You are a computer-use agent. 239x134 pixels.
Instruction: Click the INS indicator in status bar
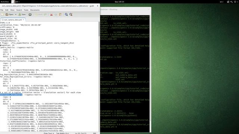click(x=94, y=133)
